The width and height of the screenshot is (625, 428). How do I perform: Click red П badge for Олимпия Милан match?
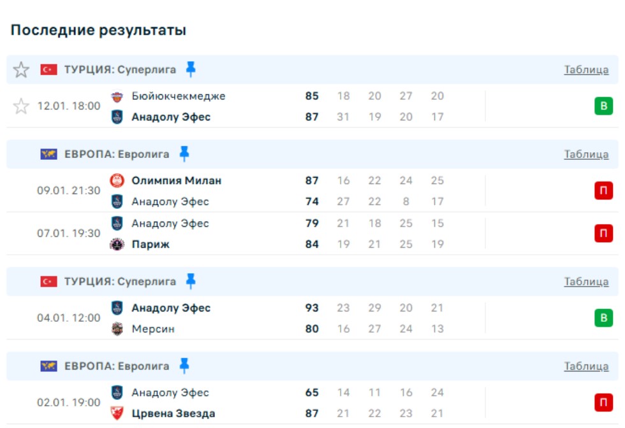coord(603,191)
